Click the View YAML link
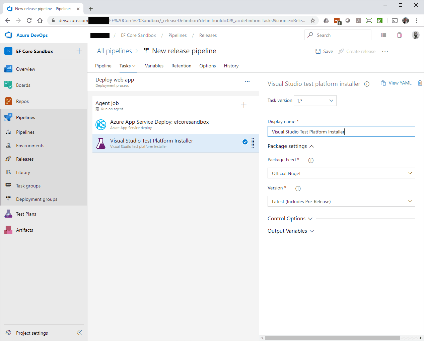The image size is (424, 341). point(396,83)
